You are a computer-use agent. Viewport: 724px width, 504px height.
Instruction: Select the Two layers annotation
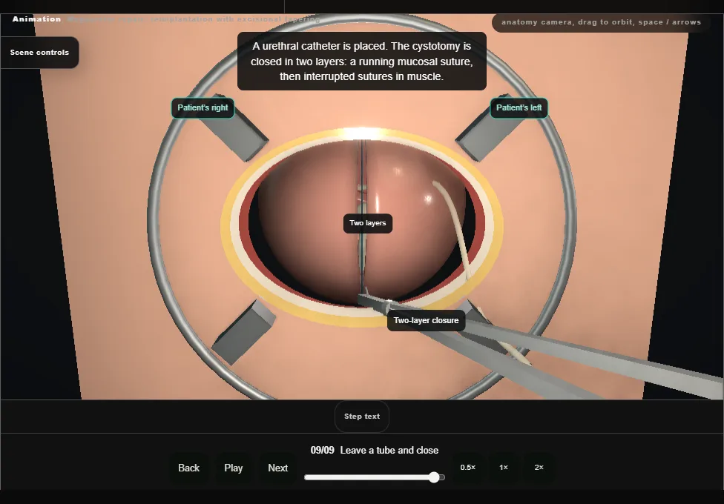(x=368, y=223)
